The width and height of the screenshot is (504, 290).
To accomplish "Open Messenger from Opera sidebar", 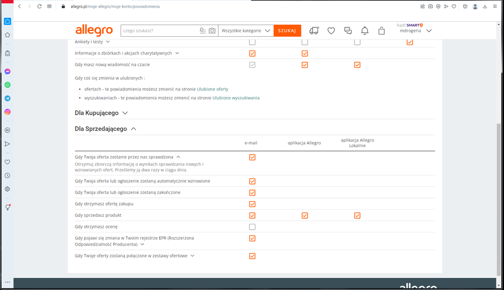I will tap(8, 71).
